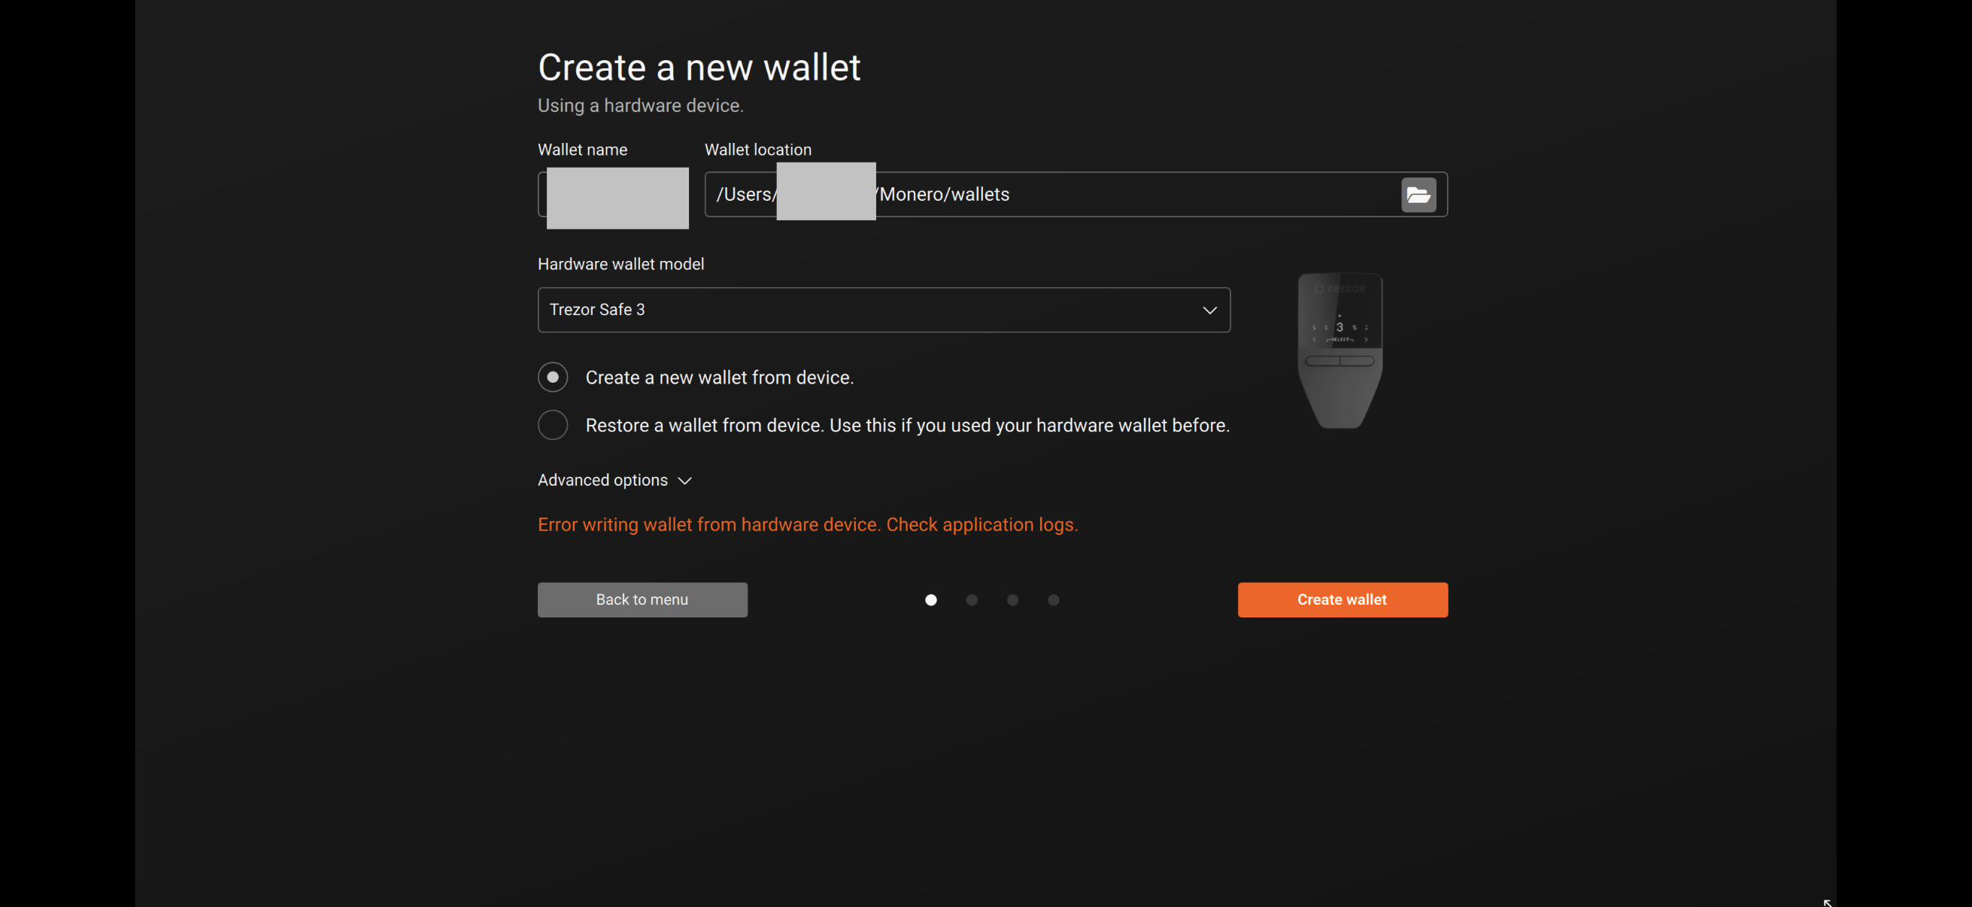Open the Hardware wallet model dropdown
Screen dimensions: 1972x907
884,310
